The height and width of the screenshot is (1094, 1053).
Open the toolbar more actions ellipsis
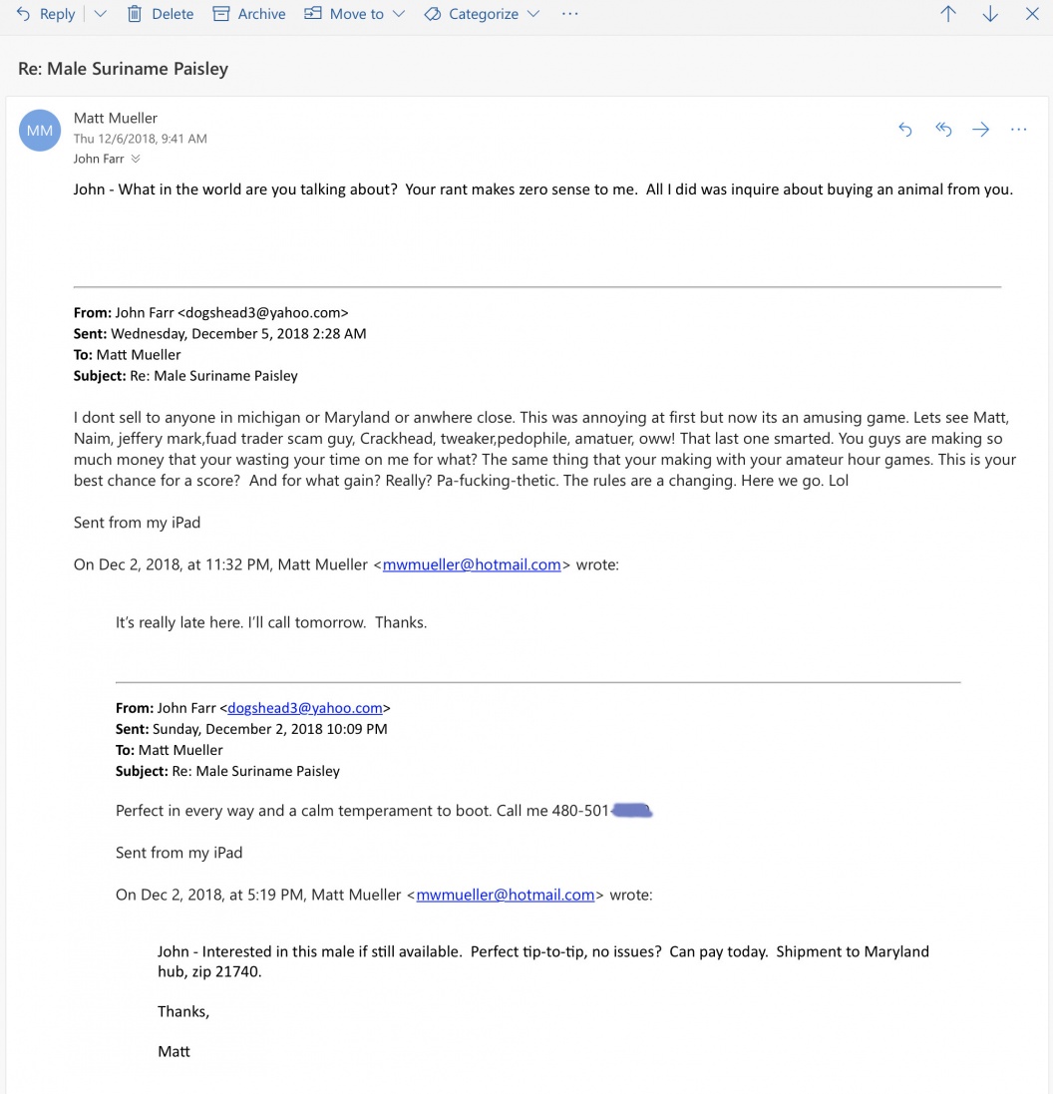point(570,14)
